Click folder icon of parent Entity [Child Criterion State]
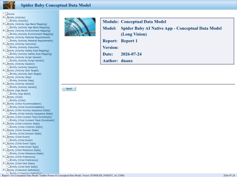Image resolution: width=237 pixels, height=177 pixels. pyautogui.click(x=7, y=123)
